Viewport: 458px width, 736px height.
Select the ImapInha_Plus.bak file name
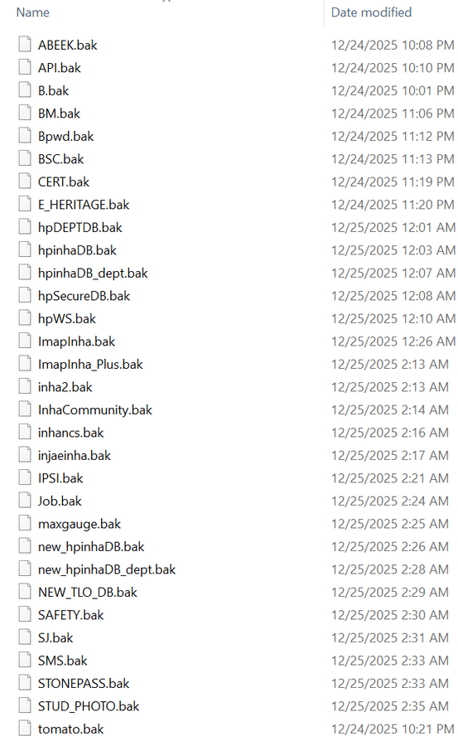point(90,364)
